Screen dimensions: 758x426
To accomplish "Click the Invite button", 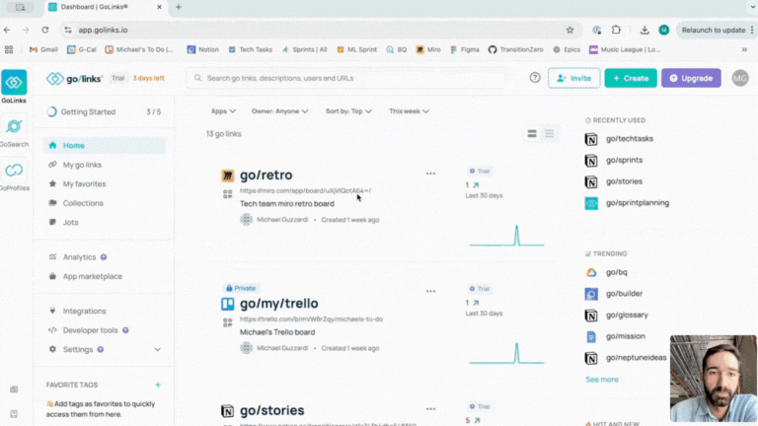I will [573, 78].
